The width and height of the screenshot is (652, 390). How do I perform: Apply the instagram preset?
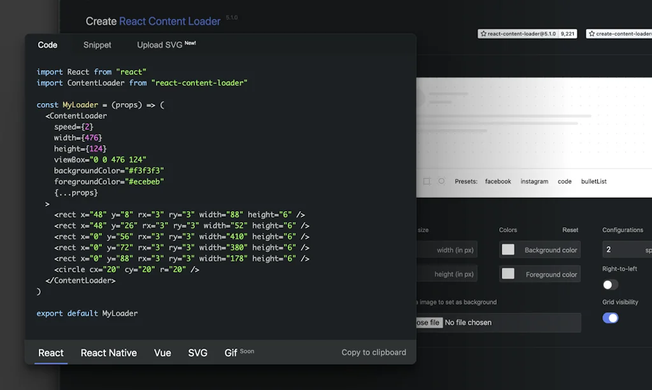point(534,181)
